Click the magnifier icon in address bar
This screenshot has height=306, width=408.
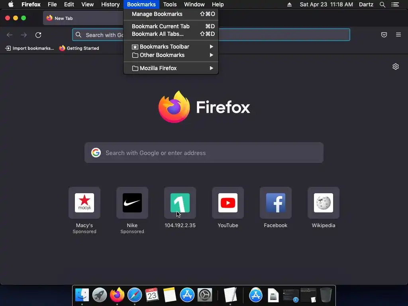[x=78, y=35]
